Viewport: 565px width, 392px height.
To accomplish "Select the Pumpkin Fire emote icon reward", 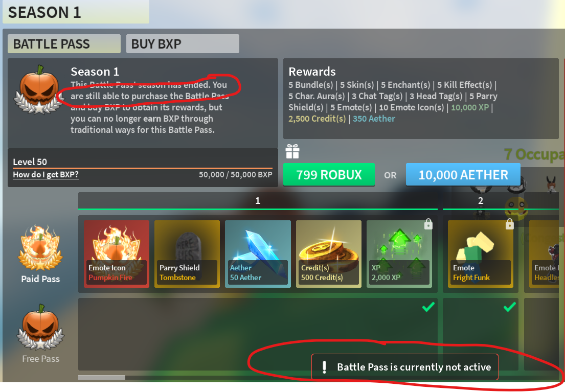I will tap(117, 253).
